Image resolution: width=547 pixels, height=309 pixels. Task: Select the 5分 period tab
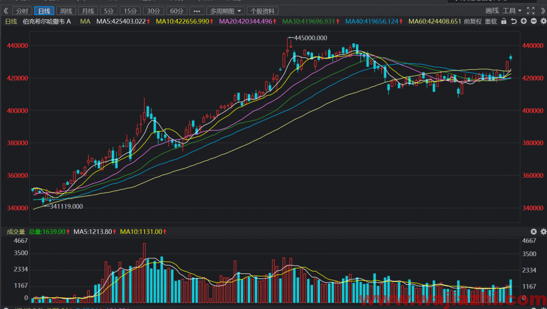pos(108,11)
